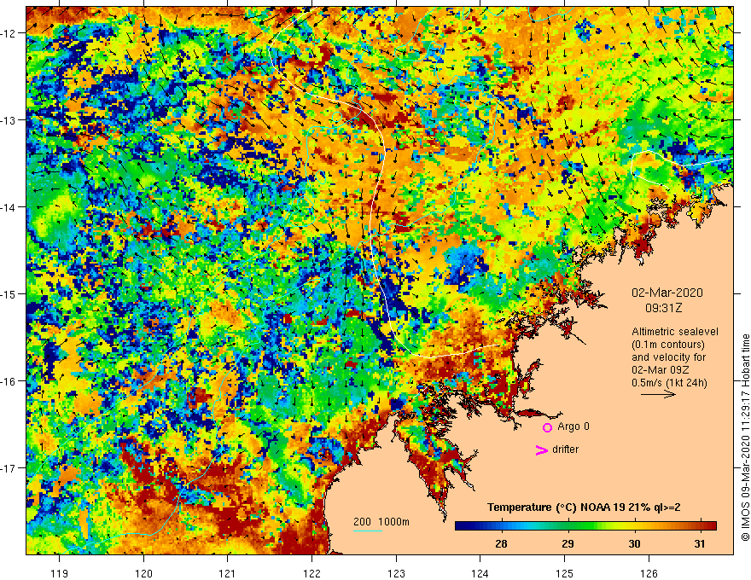Click the '121' longitude axis label

click(x=227, y=573)
